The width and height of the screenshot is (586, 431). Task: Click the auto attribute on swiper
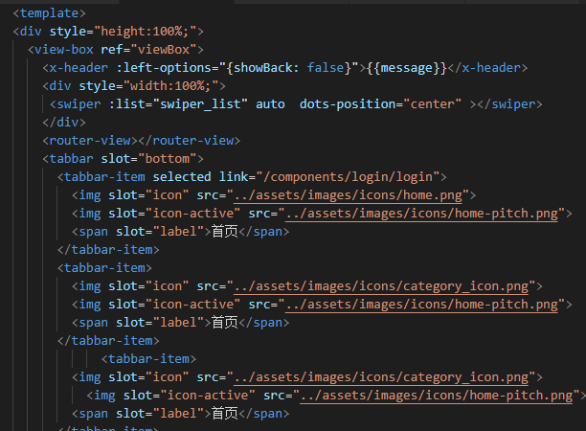[270, 104]
